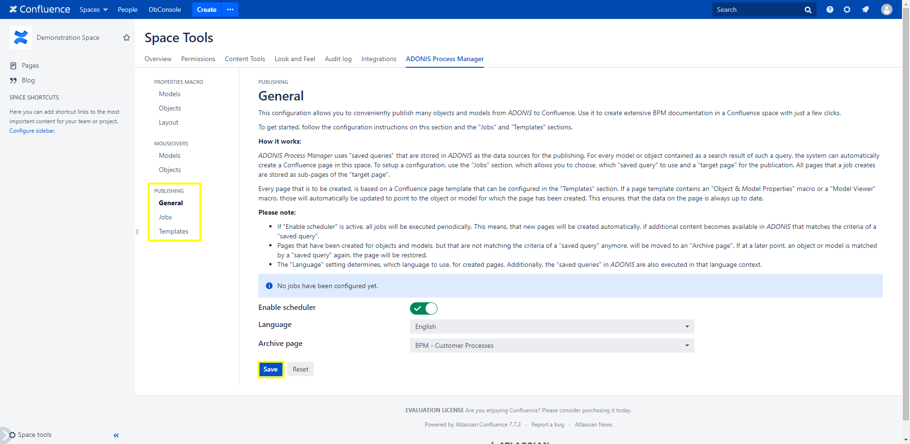Toggle the Enable scheduler switch
This screenshot has width=910, height=444.
coord(424,308)
